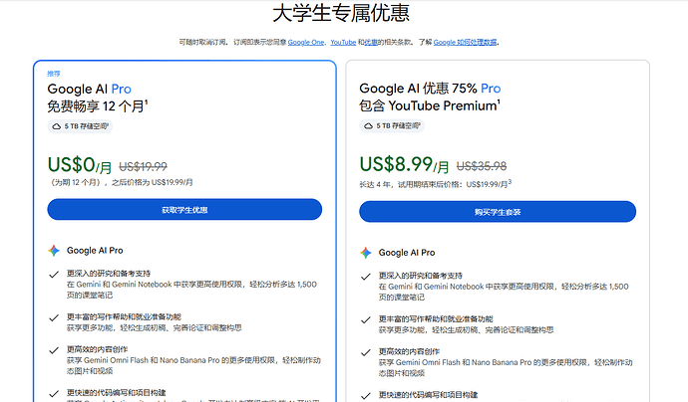The height and width of the screenshot is (402, 688).
Task: Click checkmark beside 更丰富的写作帮助 in US$8.99 plan
Action: tap(366, 320)
